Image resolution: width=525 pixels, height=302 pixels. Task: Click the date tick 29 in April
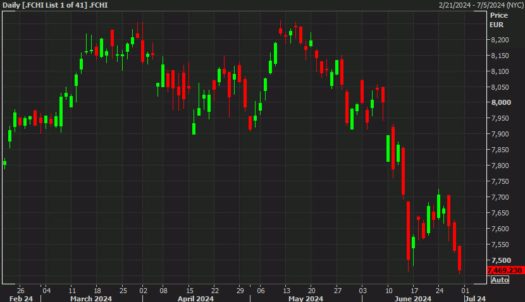[240, 291]
